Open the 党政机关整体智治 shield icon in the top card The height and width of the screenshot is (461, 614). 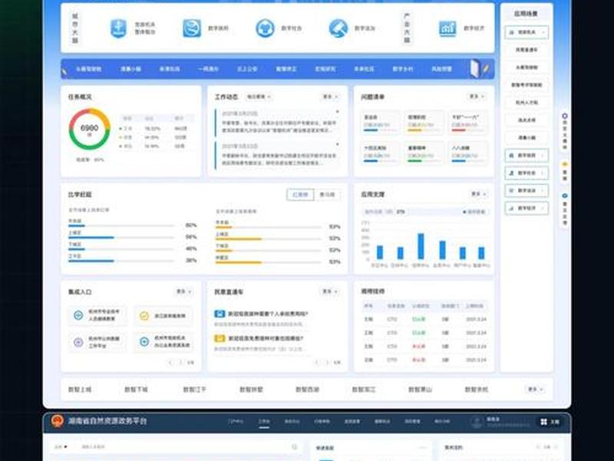point(118,28)
